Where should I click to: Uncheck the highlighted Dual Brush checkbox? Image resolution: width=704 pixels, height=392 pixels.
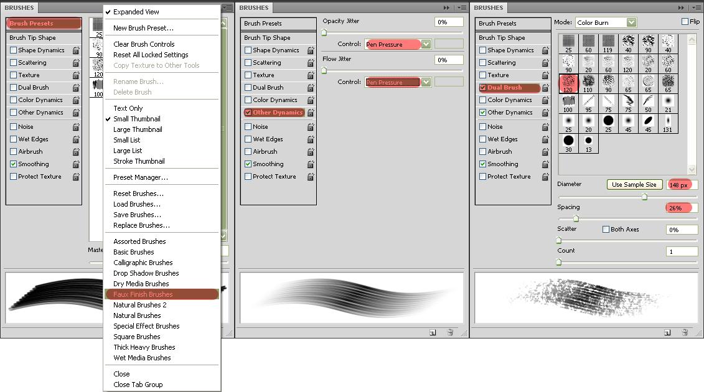click(483, 88)
